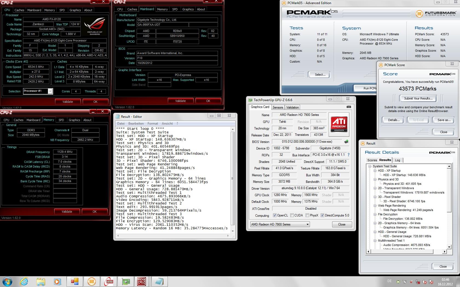Click the Bus Interface question mark in GPU-Z
Image resolution: width=460 pixels, height=287 pixels.
348,155
